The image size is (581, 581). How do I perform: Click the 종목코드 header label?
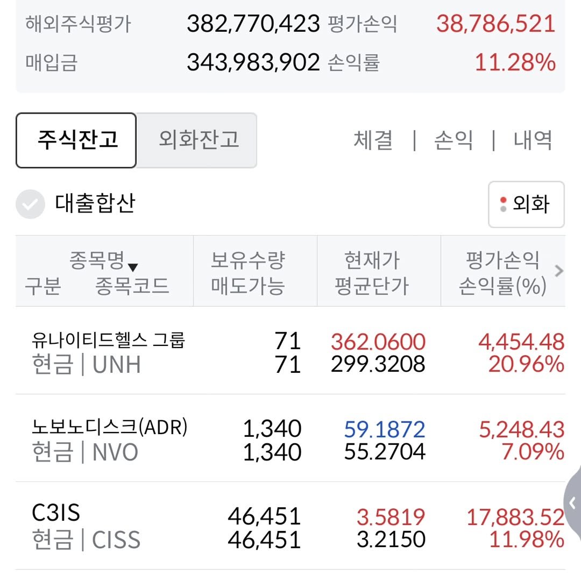[x=132, y=286]
